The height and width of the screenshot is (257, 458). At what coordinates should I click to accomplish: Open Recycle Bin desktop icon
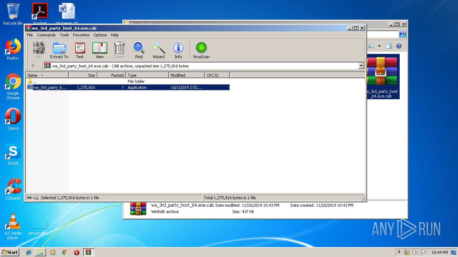13,14
